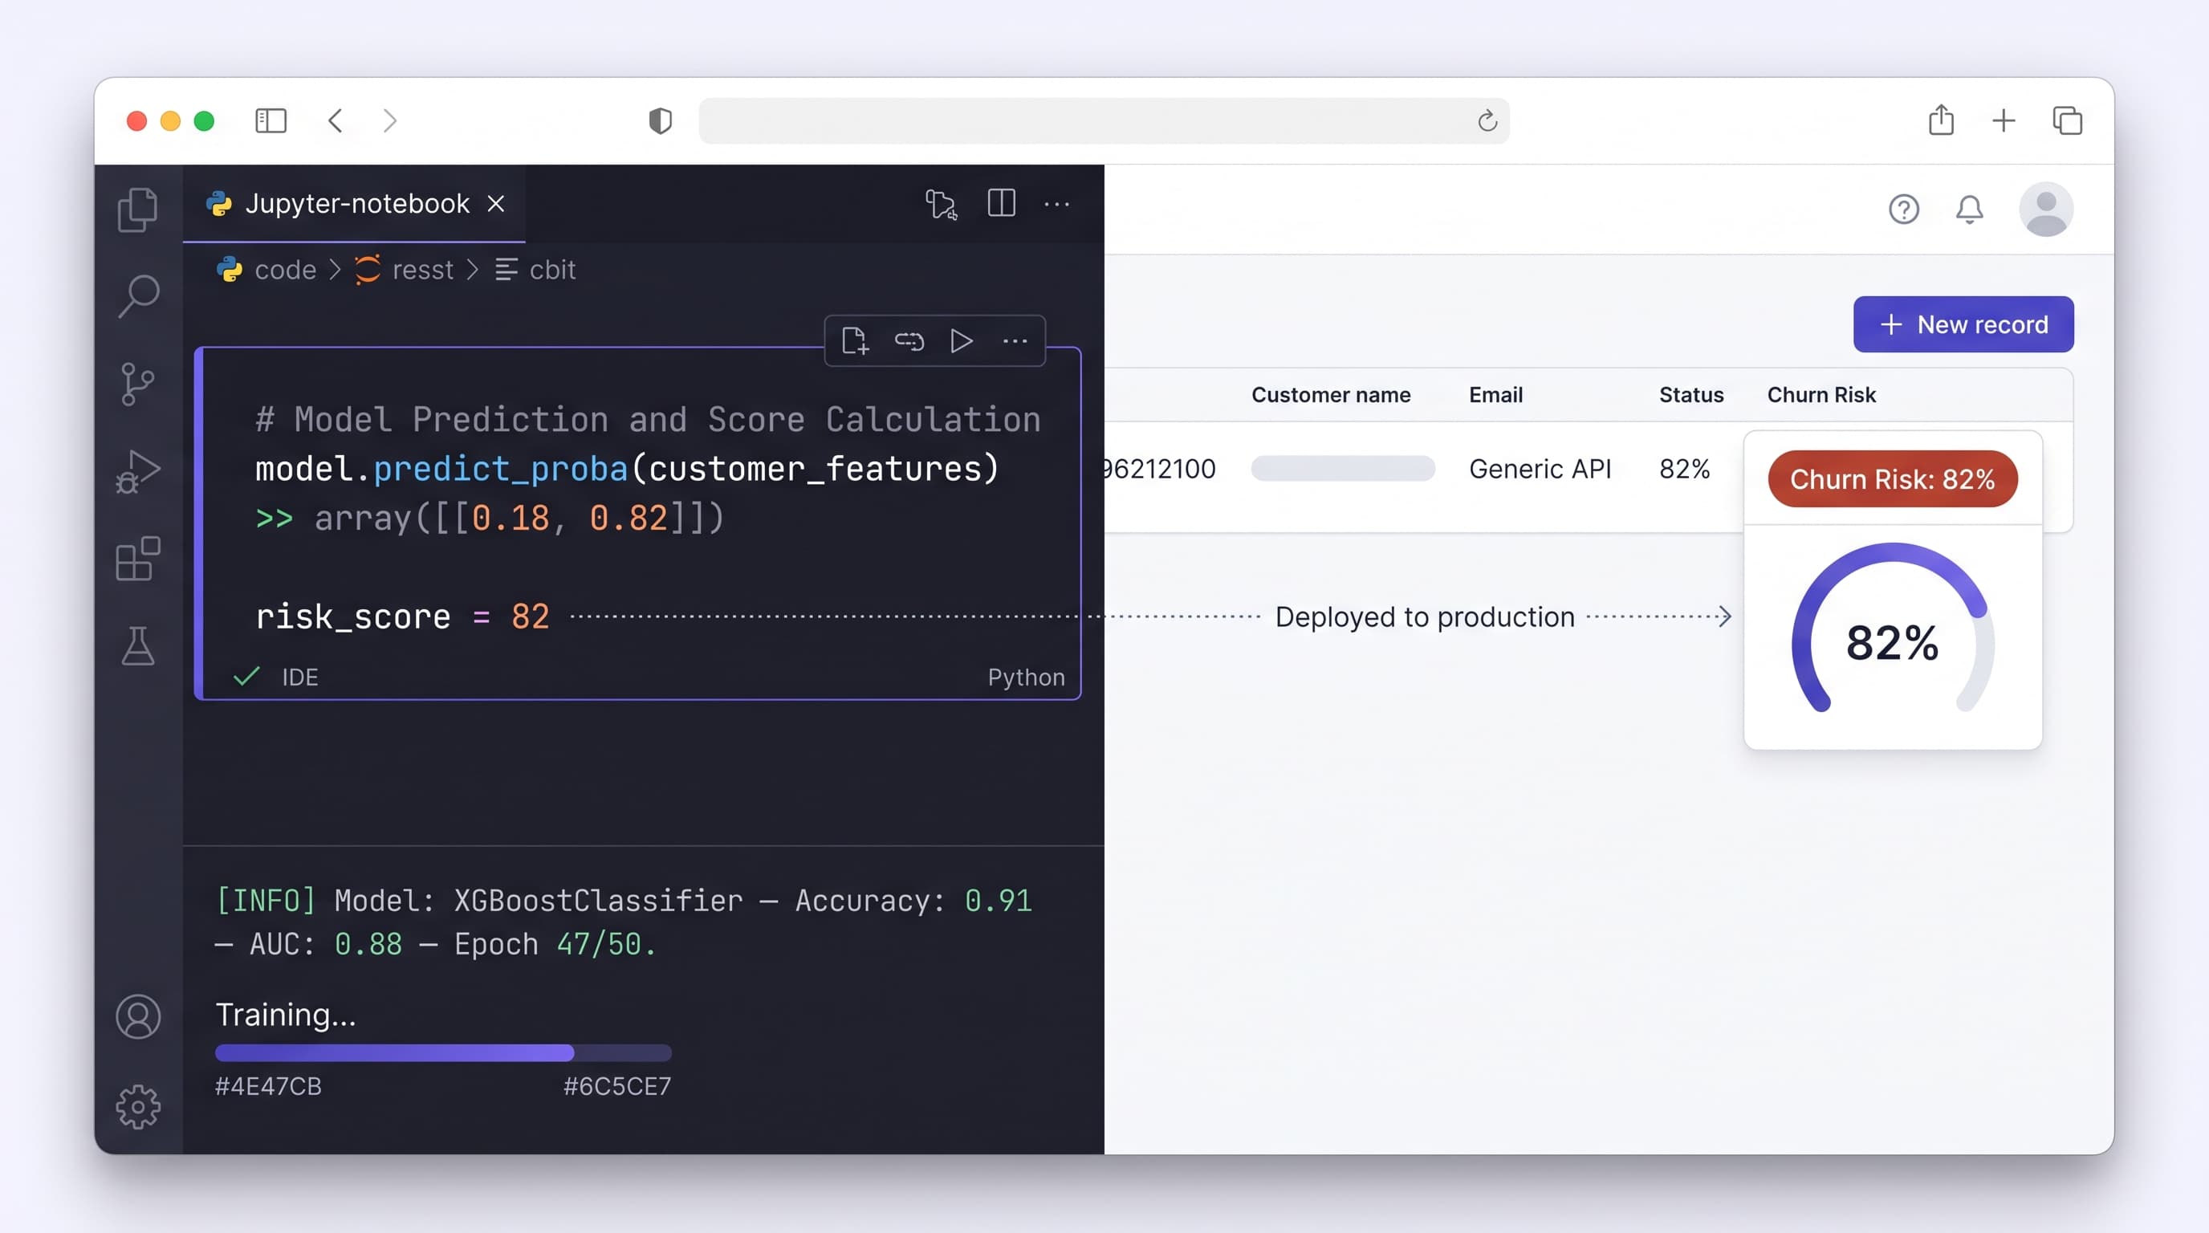This screenshot has height=1233, width=2209.
Task: Reload the page with refresh icon
Action: coord(1487,121)
